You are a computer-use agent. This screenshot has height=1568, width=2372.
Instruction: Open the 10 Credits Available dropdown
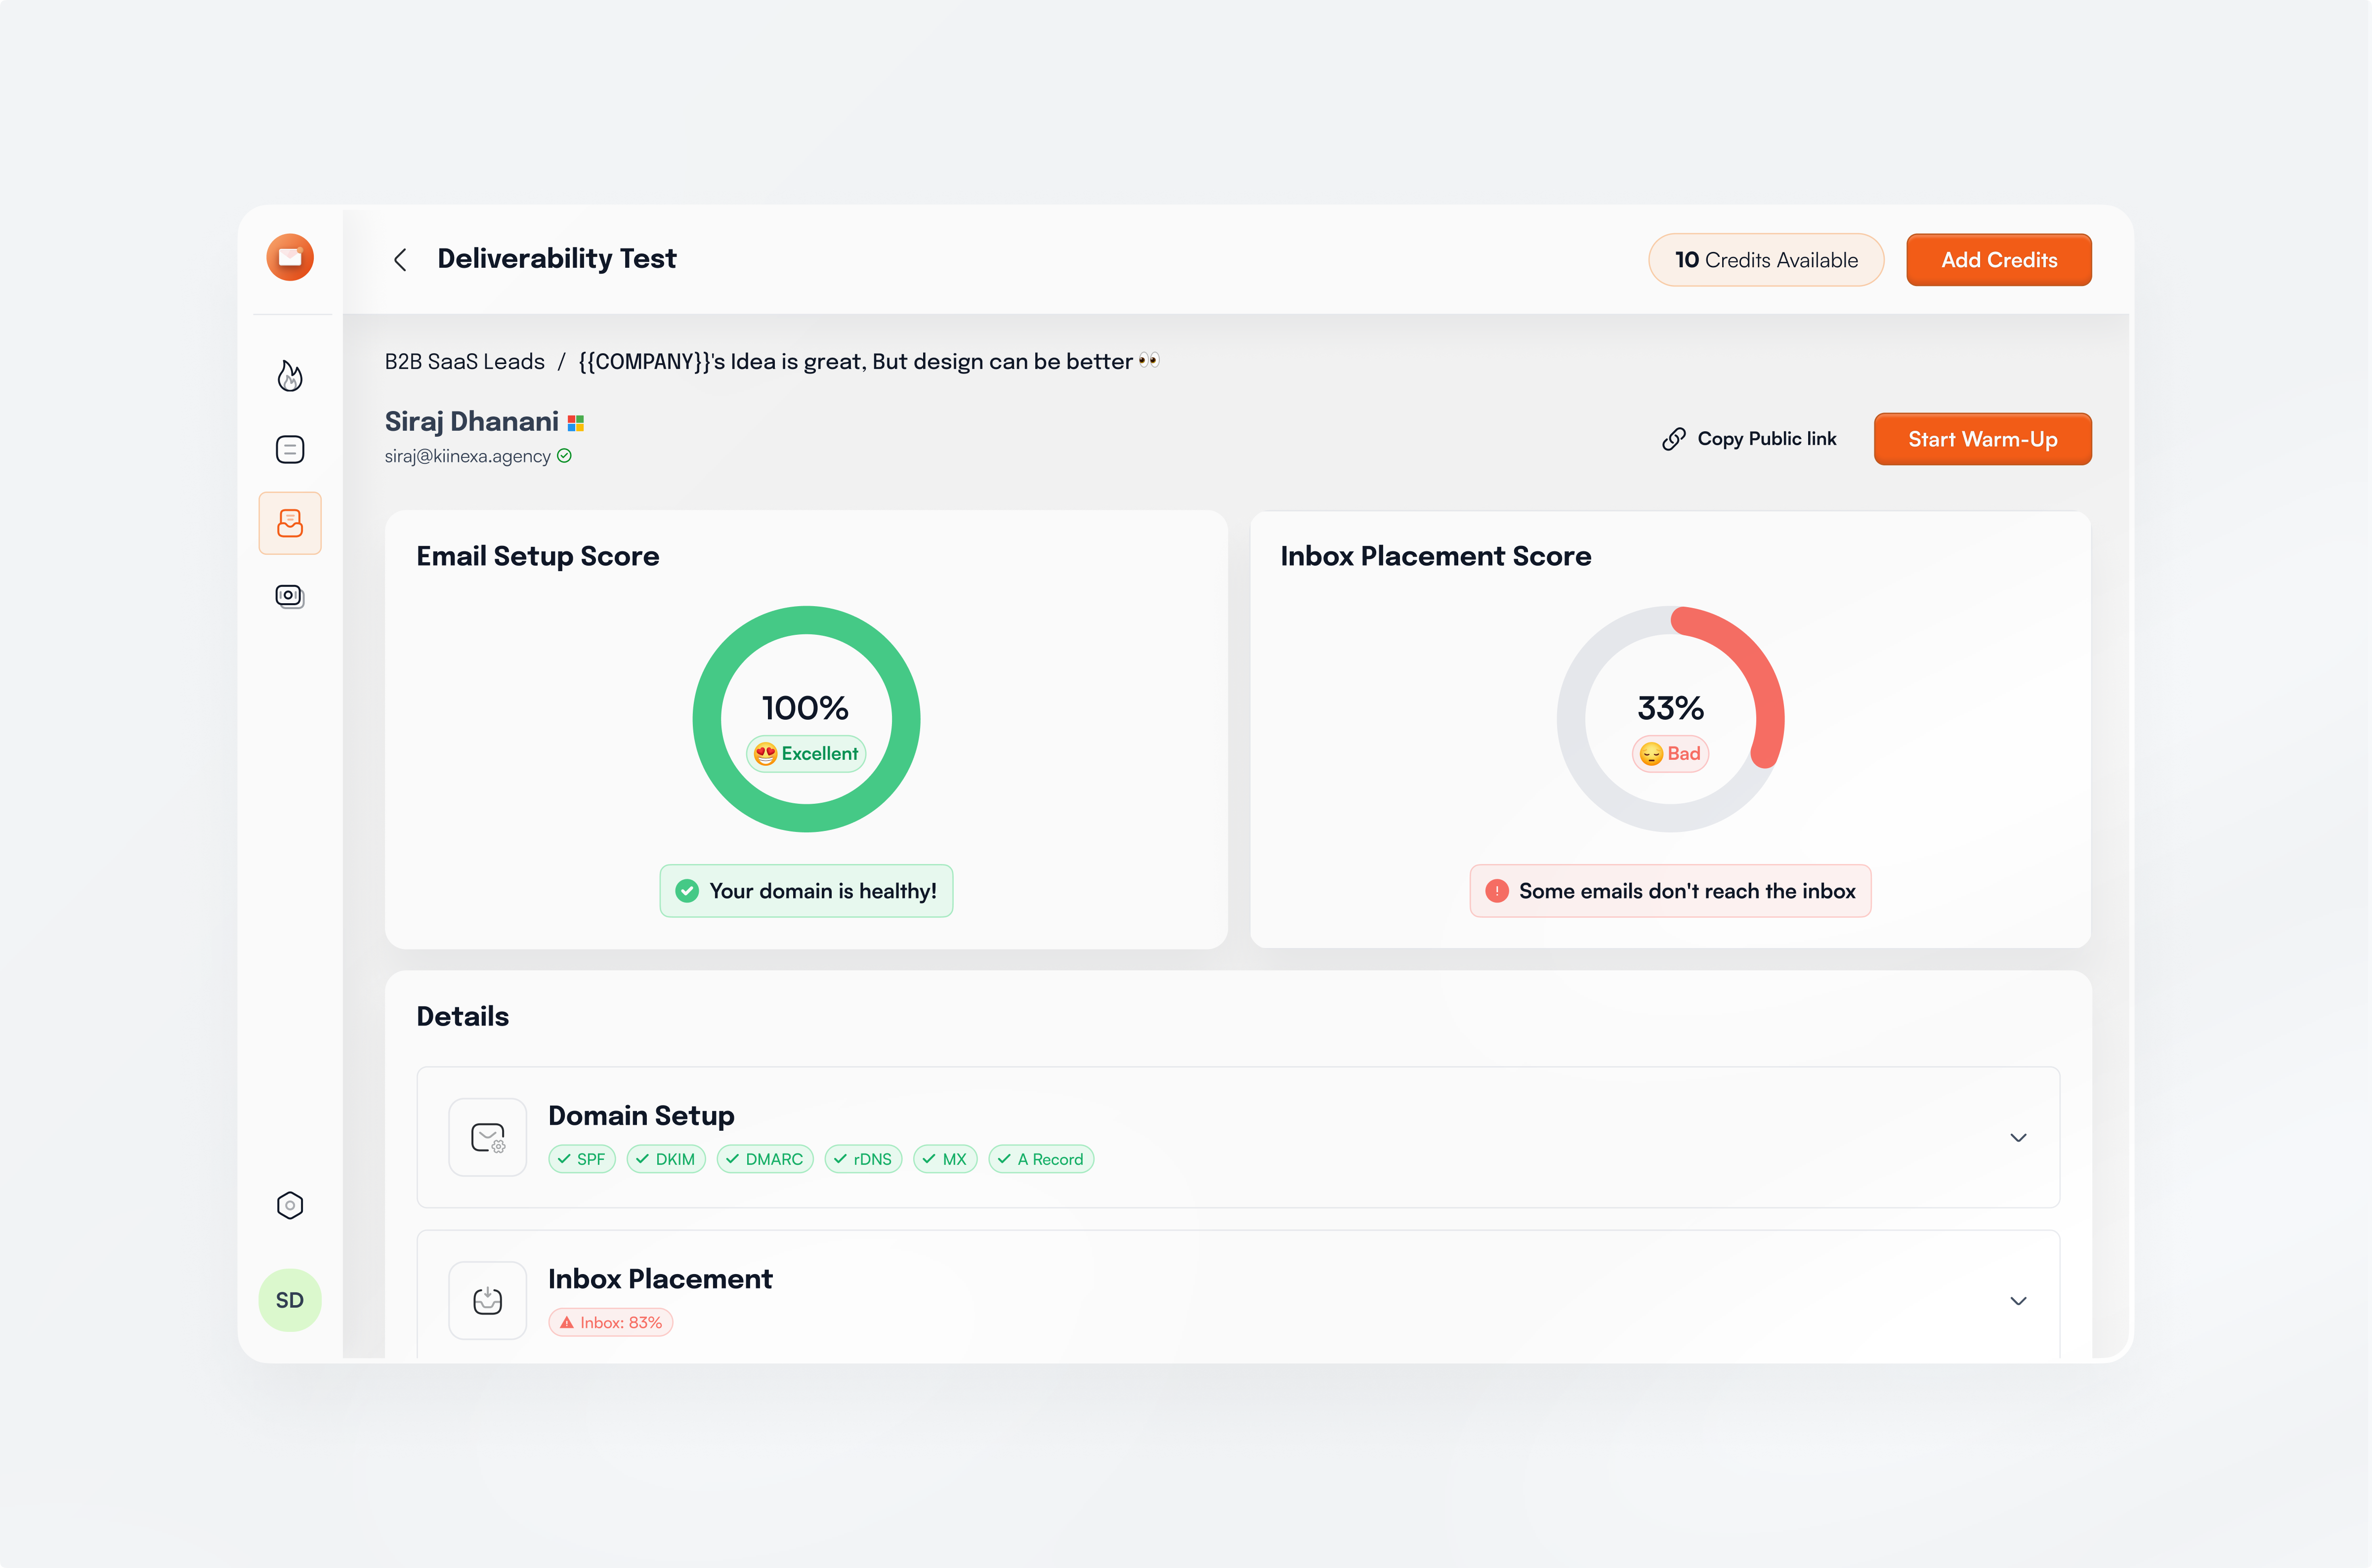click(1766, 259)
